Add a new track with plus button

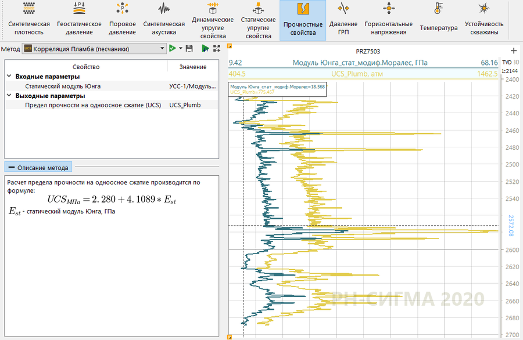[514, 50]
